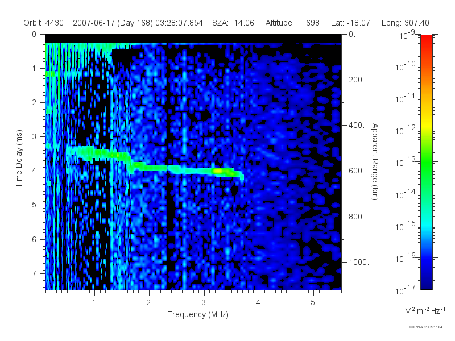
Task: Click the 5. frequency tick label
Action: pos(314,303)
